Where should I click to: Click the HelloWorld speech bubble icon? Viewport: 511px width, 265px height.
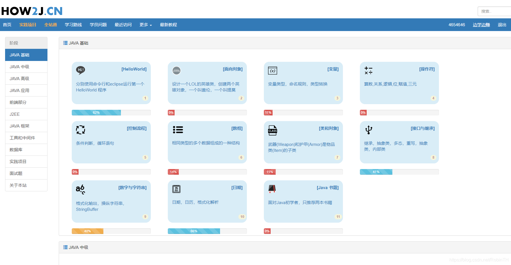81,70
